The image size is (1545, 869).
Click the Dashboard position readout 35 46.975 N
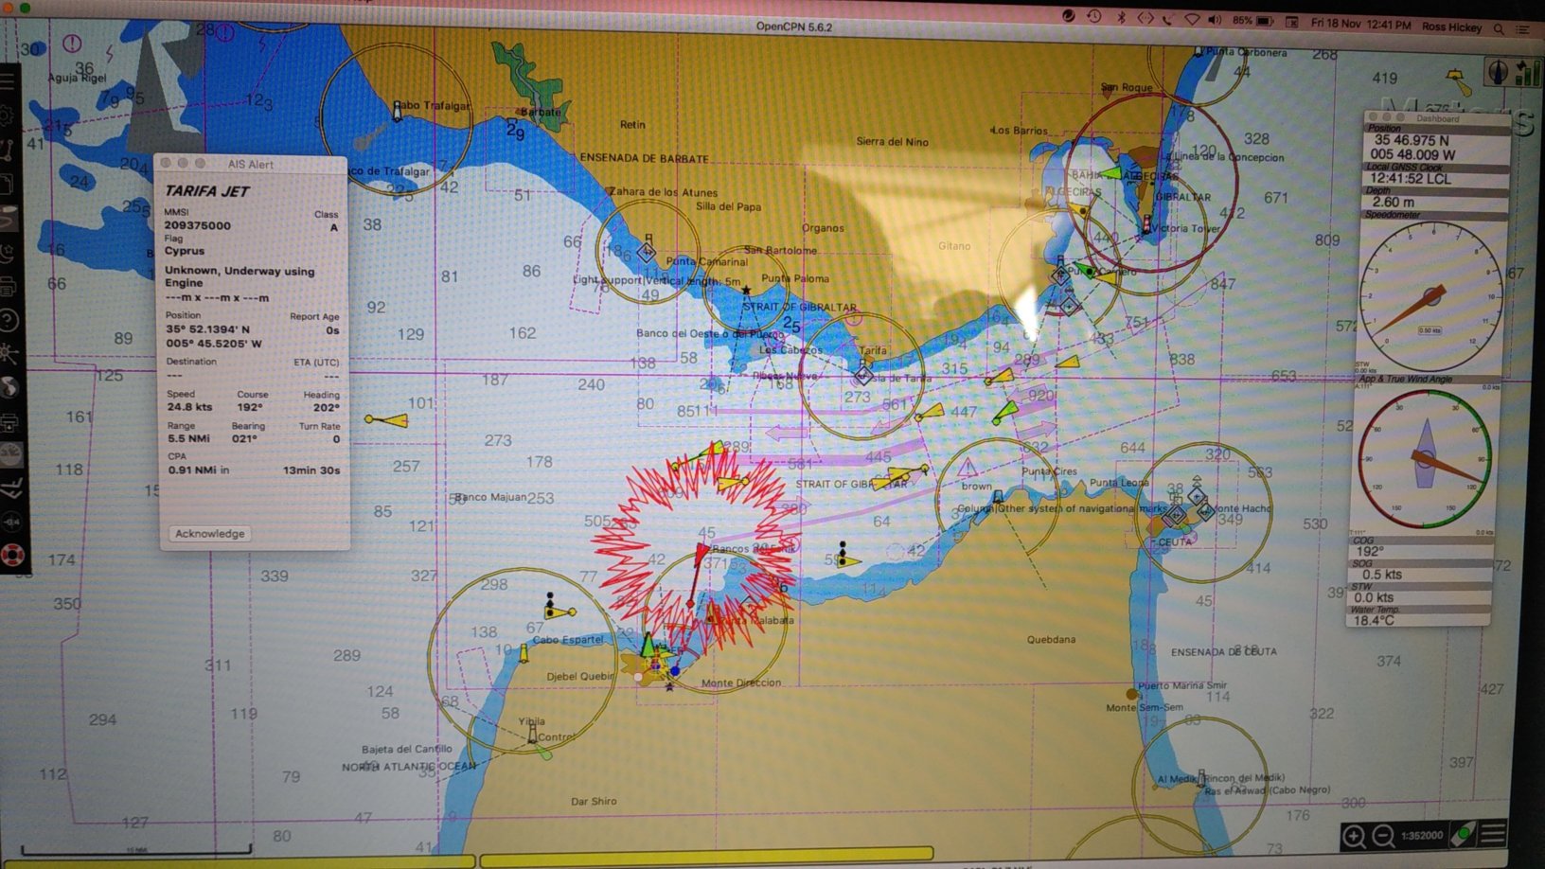pos(1412,140)
